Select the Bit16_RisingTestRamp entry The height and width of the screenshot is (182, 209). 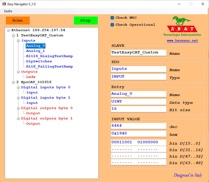click(49, 56)
